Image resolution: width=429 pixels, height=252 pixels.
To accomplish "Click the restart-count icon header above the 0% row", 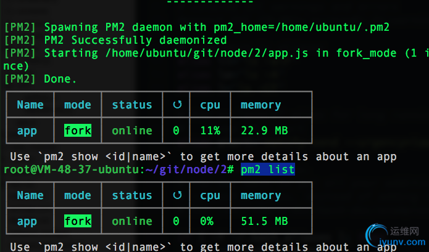I will pos(177,195).
